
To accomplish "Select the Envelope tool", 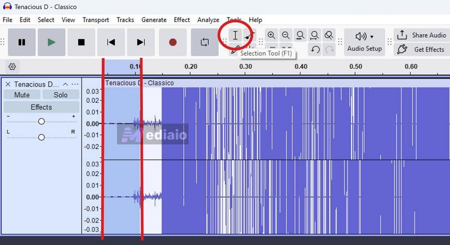I will [x=249, y=35].
